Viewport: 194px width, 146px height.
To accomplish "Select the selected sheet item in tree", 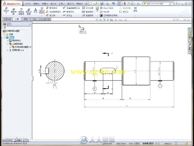I will tap(10, 37).
